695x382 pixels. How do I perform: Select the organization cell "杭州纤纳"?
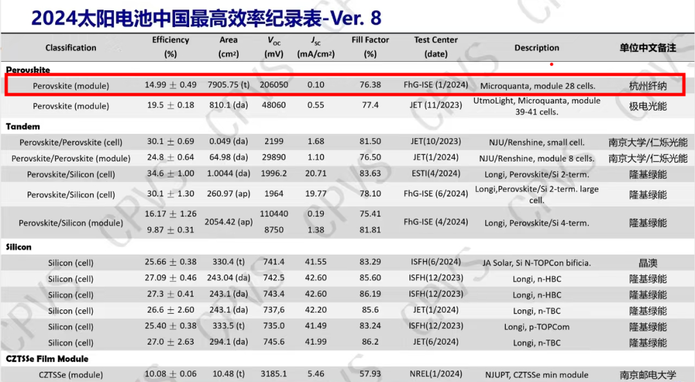647,86
